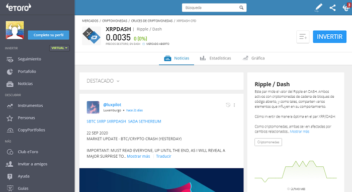Click the add to watchlist list icon

click(x=303, y=37)
